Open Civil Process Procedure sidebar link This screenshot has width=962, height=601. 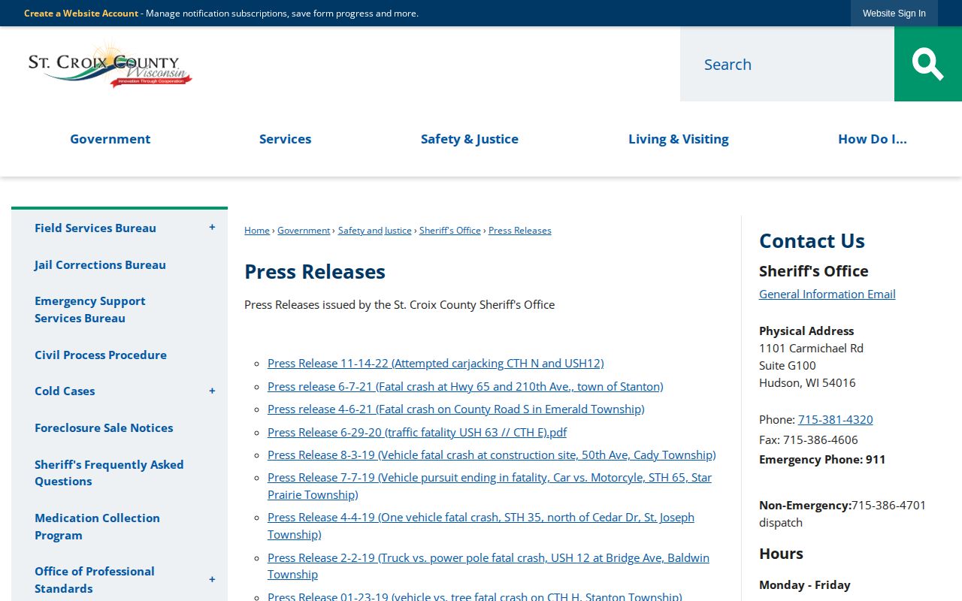(x=101, y=355)
